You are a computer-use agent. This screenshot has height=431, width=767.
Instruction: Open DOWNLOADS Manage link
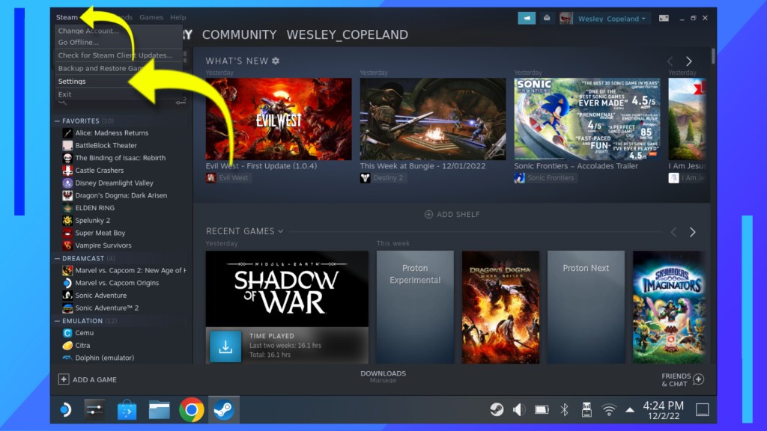coord(383,377)
